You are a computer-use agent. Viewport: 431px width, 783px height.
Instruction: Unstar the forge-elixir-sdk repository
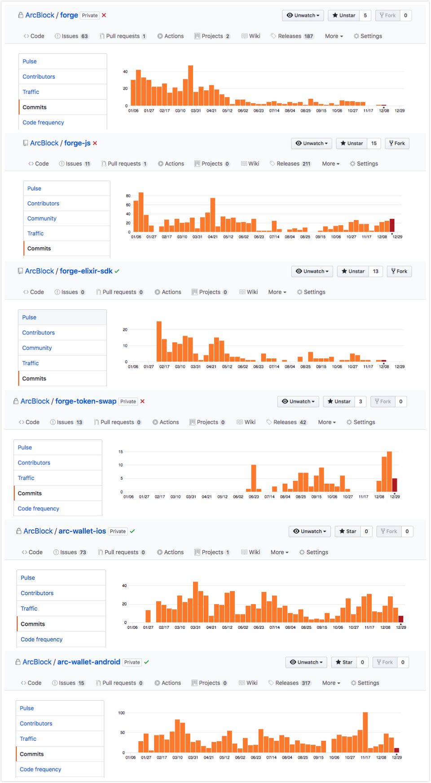(353, 271)
